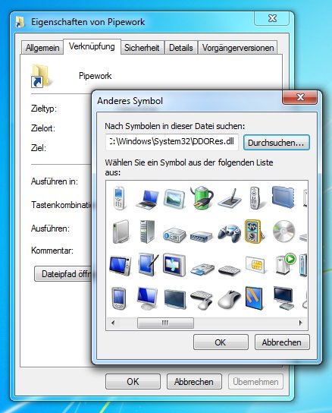Select the portable TV screen icon
The image size is (332, 413).
pos(121,266)
